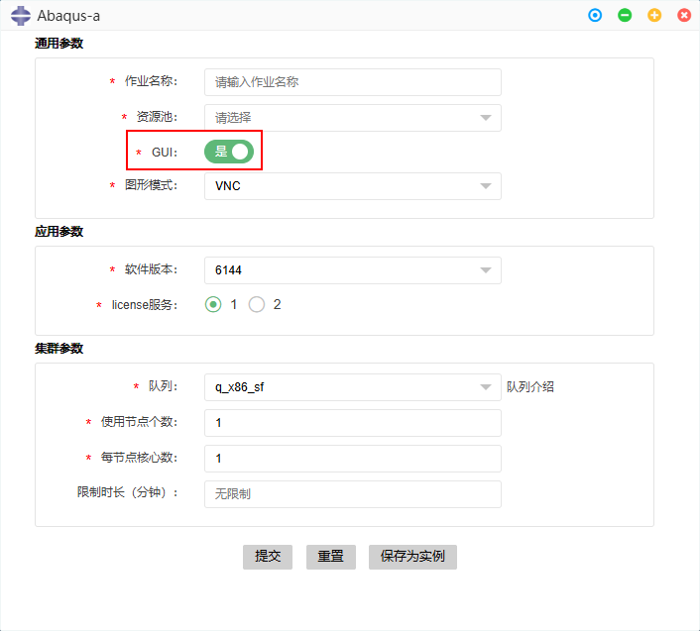
Task: Click the 集群参数 section heading
Action: [x=58, y=349]
